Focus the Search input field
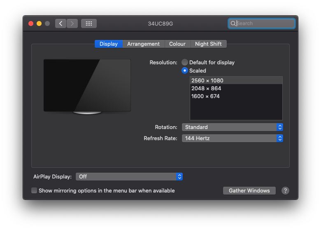The height and width of the screenshot is (230, 321). 262,23
